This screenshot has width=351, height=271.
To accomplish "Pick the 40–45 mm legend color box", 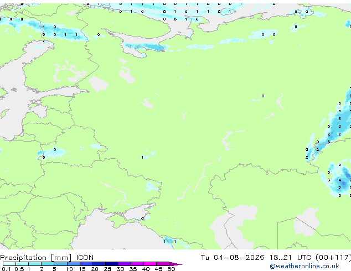I will coord(150,264).
